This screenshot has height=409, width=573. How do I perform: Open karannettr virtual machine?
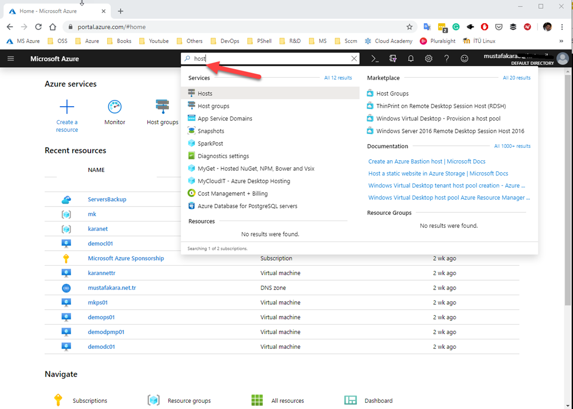[x=101, y=273]
